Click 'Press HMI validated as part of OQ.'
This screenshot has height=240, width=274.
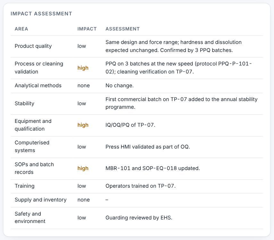click(148, 147)
